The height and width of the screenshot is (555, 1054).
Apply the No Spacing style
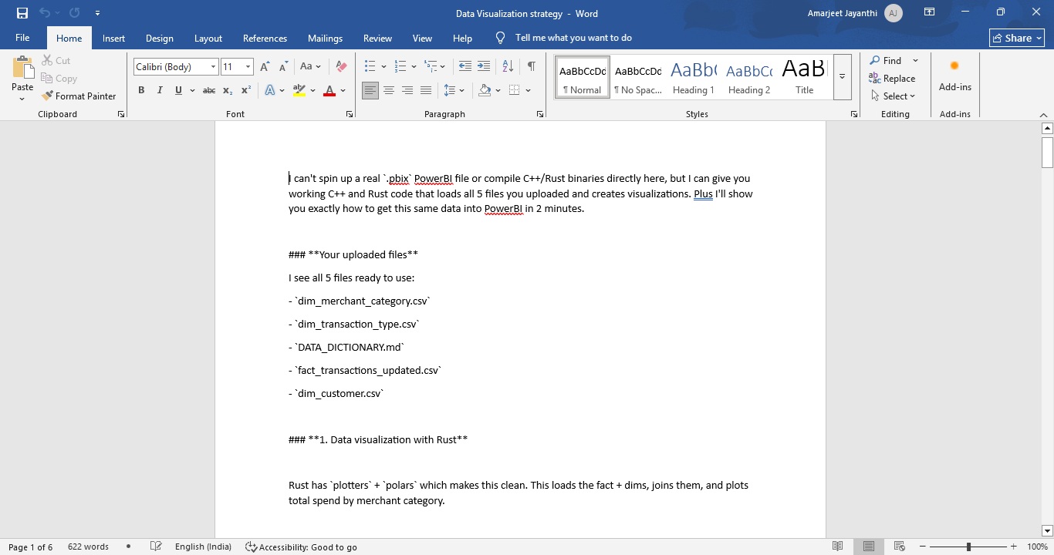[638, 77]
